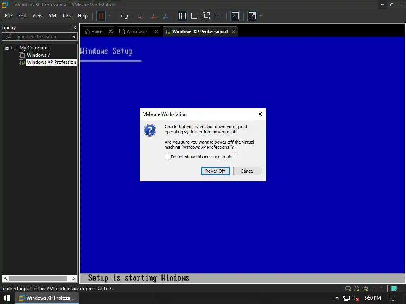Check 'Do not show this message again'
The image size is (406, 304).
pyautogui.click(x=168, y=157)
